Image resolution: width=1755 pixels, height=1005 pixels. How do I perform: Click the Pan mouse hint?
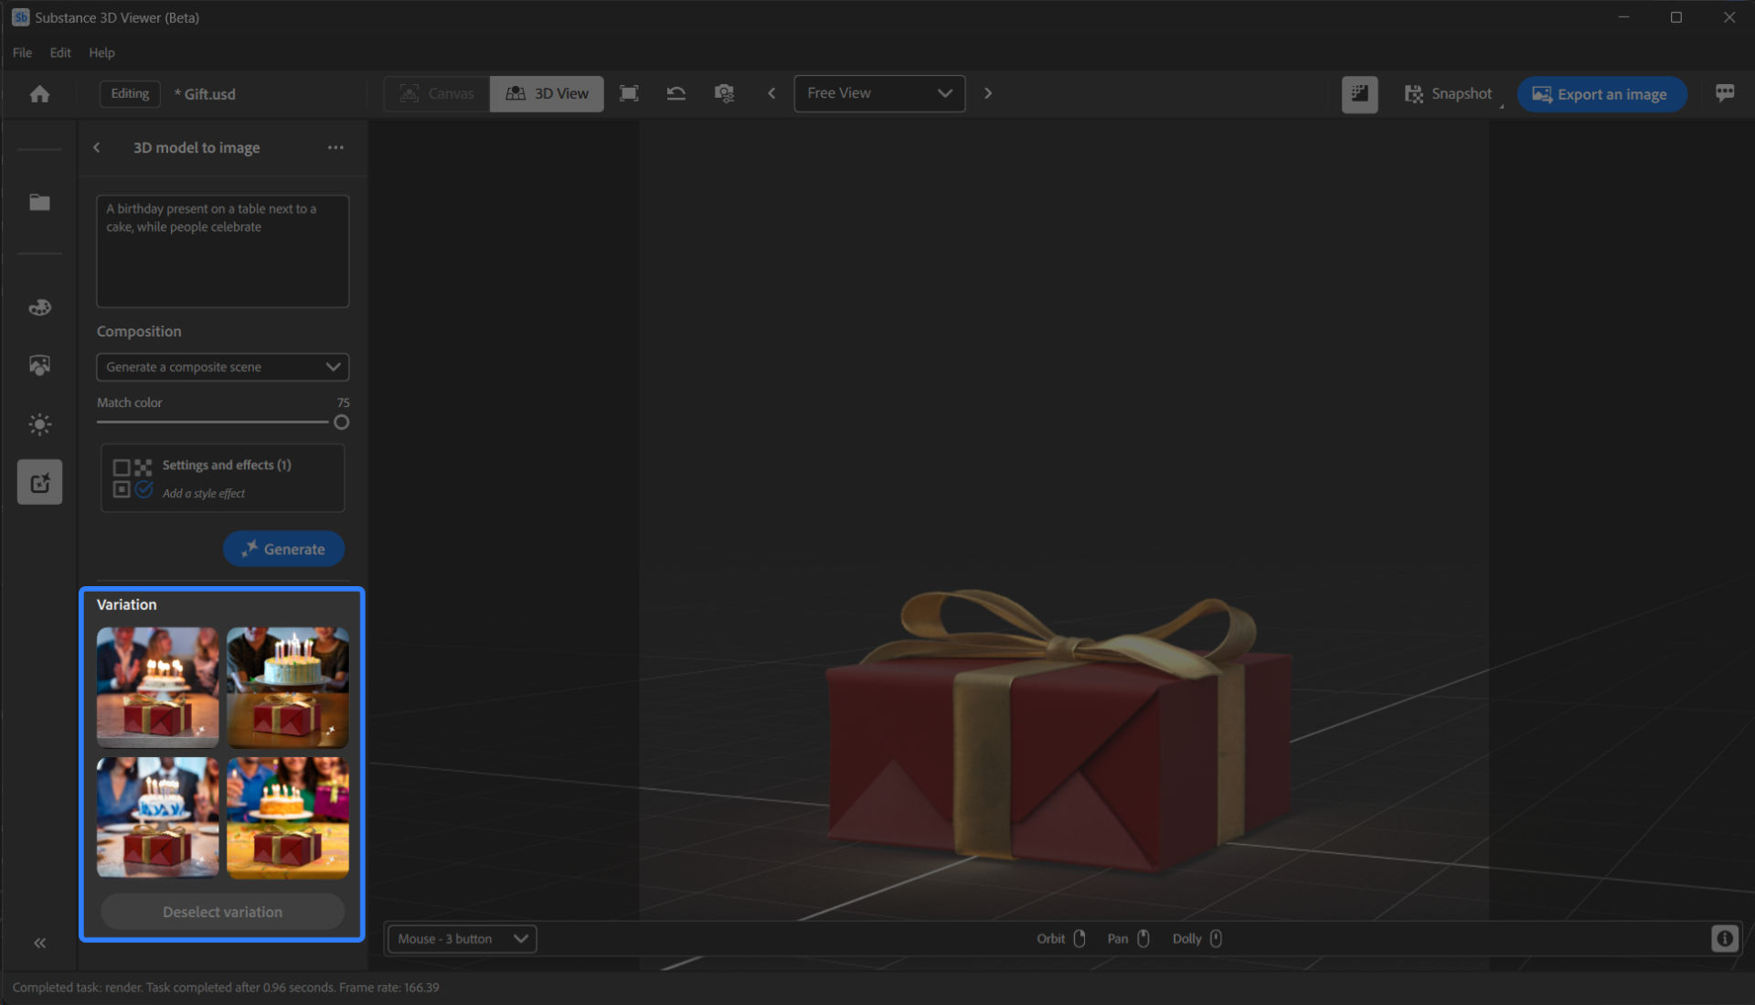pyautogui.click(x=1129, y=938)
